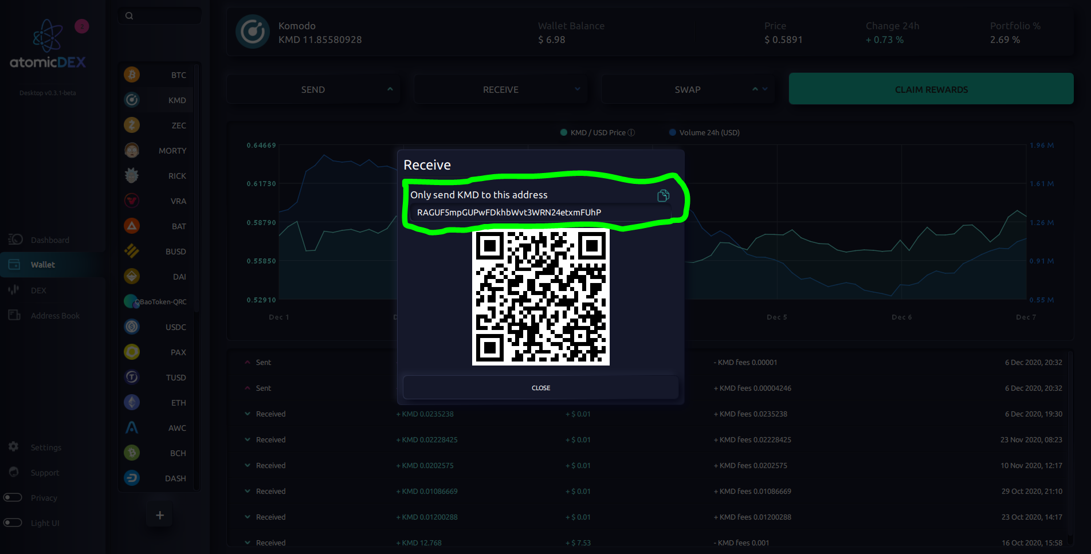The image size is (1091, 554).
Task: Select the KMD coin in sidebar
Action: [156, 100]
